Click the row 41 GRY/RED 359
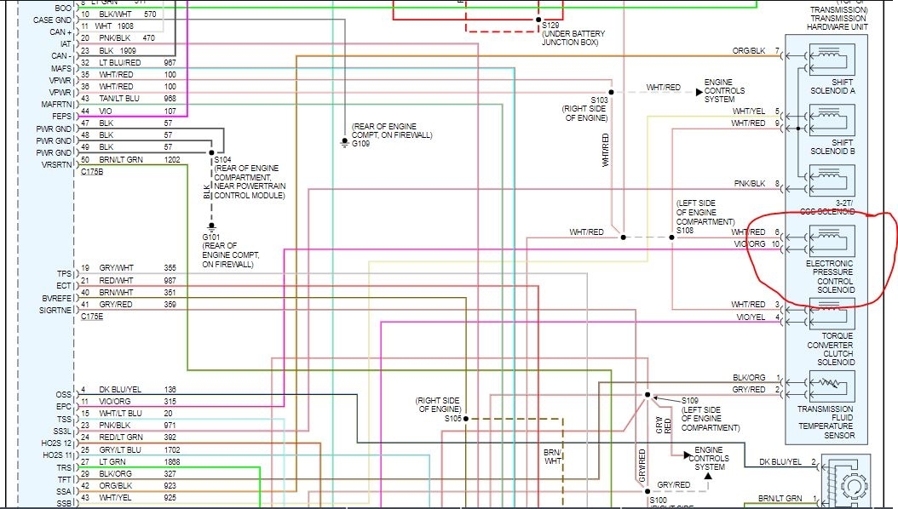Image resolution: width=898 pixels, height=509 pixels. pos(129,304)
